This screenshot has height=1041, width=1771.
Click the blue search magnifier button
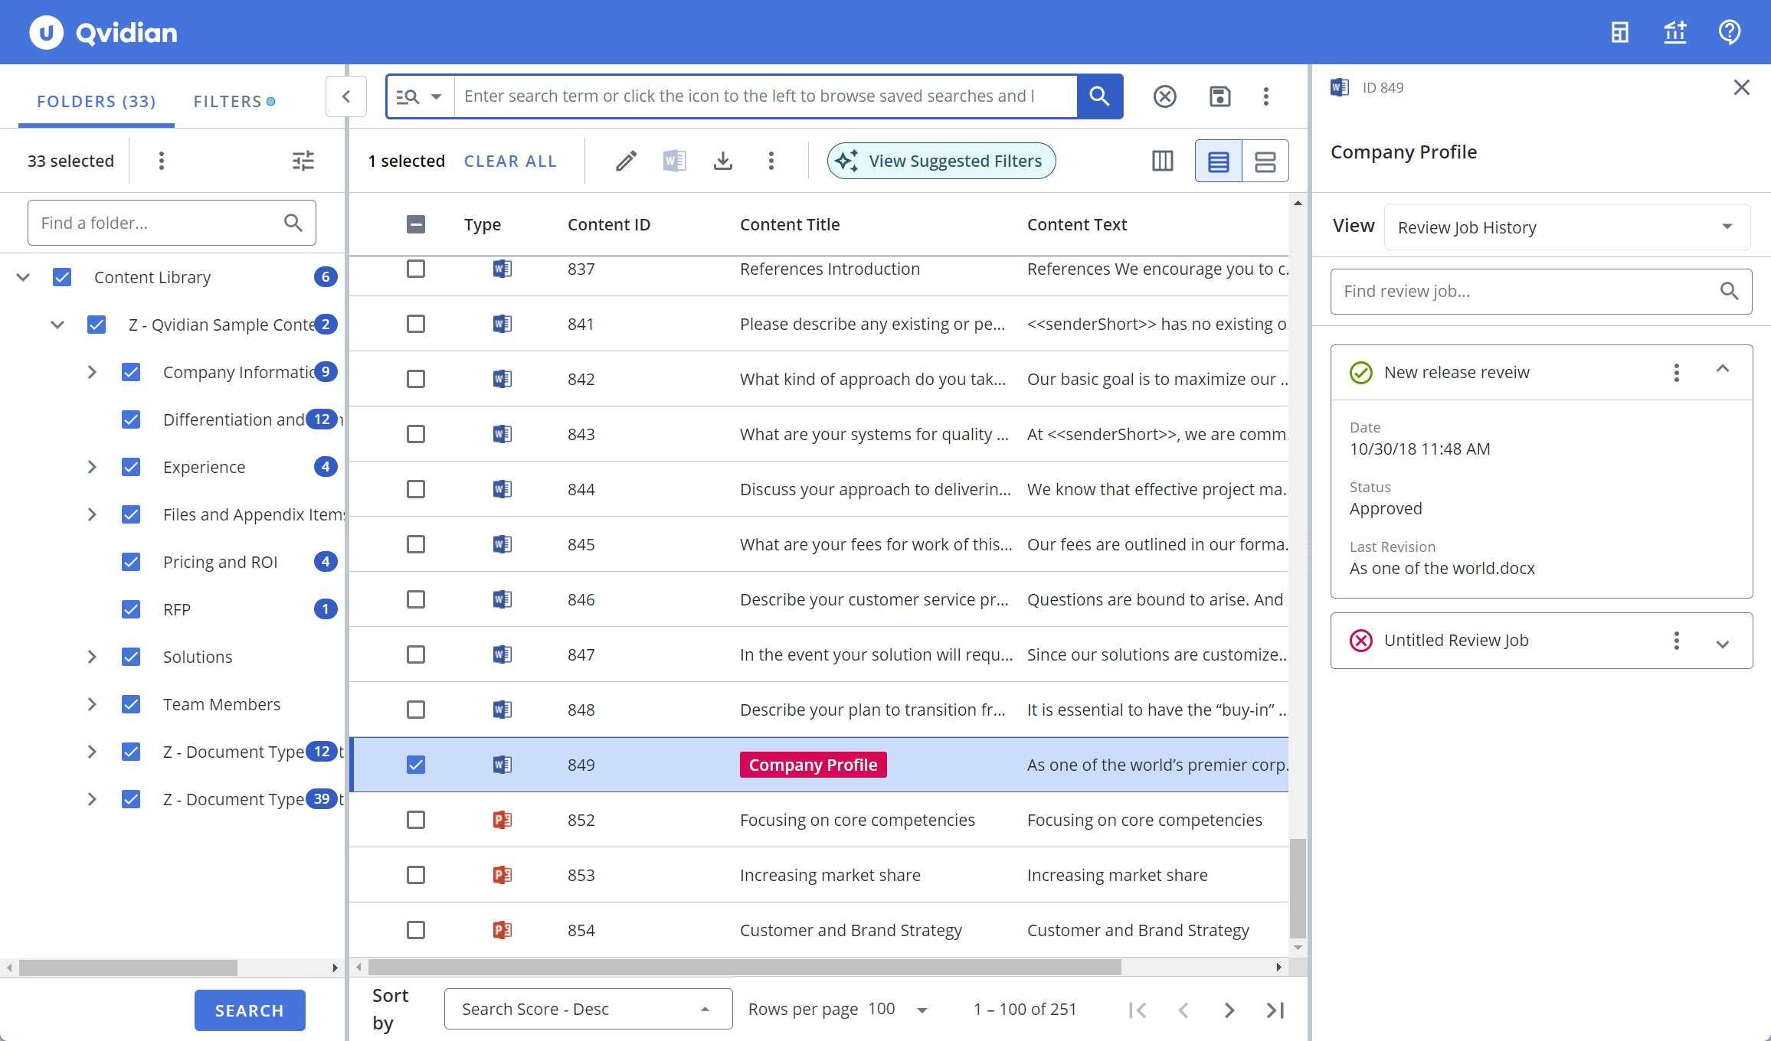click(1100, 96)
